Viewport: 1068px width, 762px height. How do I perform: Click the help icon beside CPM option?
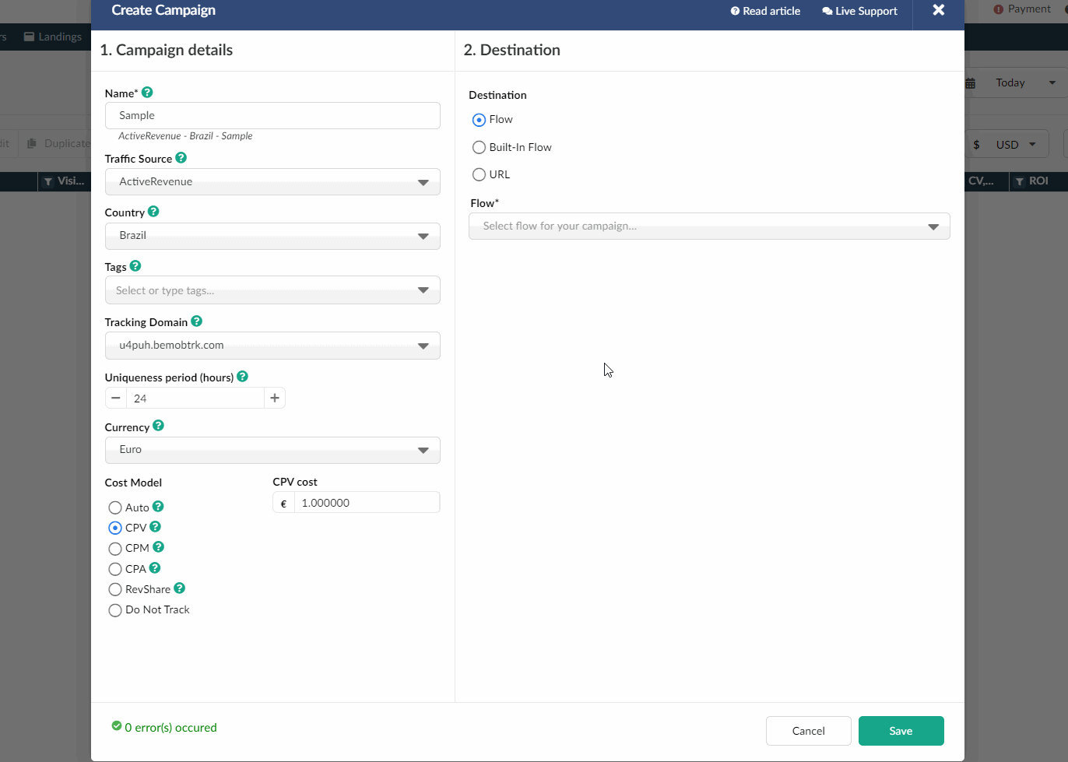(x=159, y=547)
